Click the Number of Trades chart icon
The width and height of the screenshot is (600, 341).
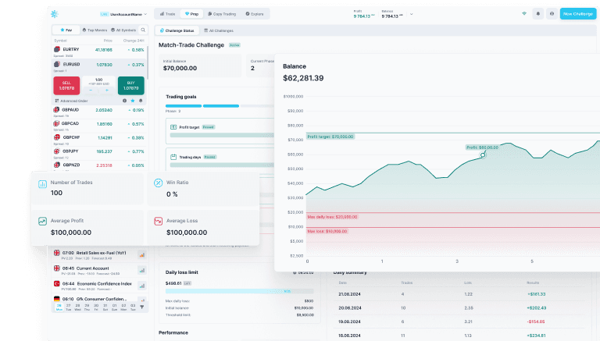[42, 184]
